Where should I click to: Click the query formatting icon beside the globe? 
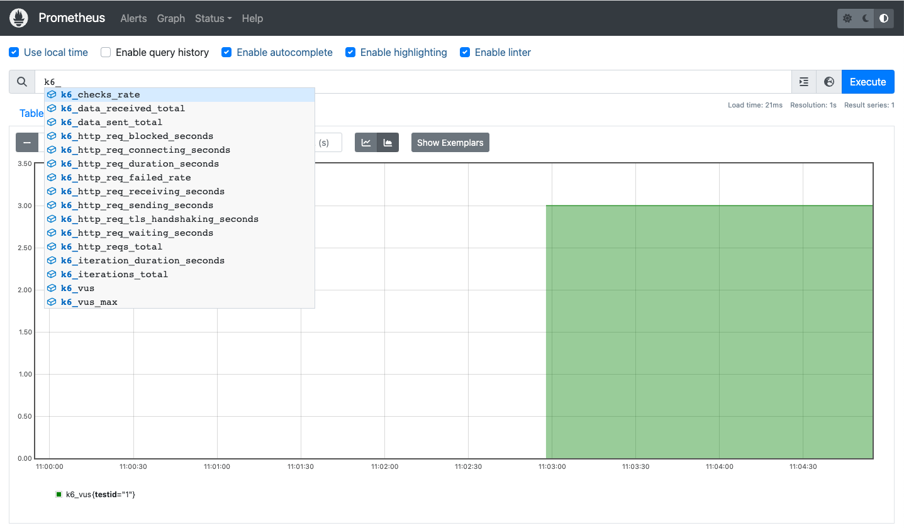pos(803,82)
